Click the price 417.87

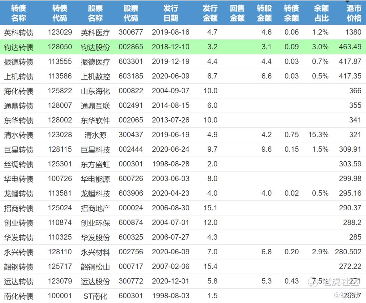pyautogui.click(x=350, y=62)
